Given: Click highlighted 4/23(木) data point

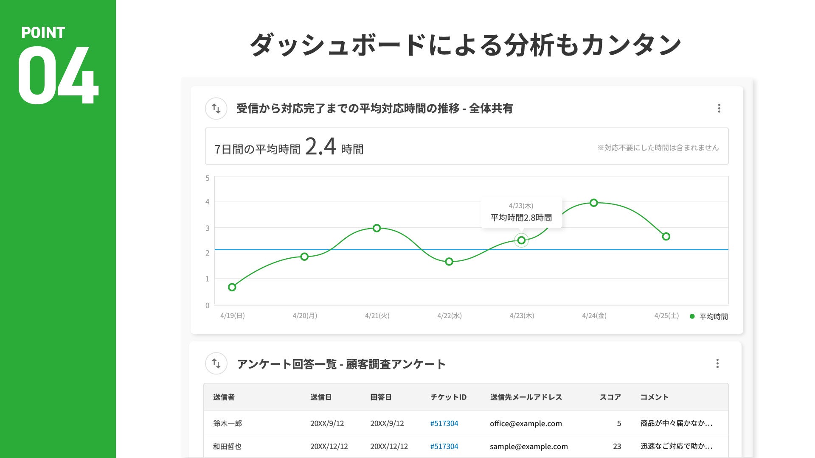Looking at the screenshot, I should 521,240.
